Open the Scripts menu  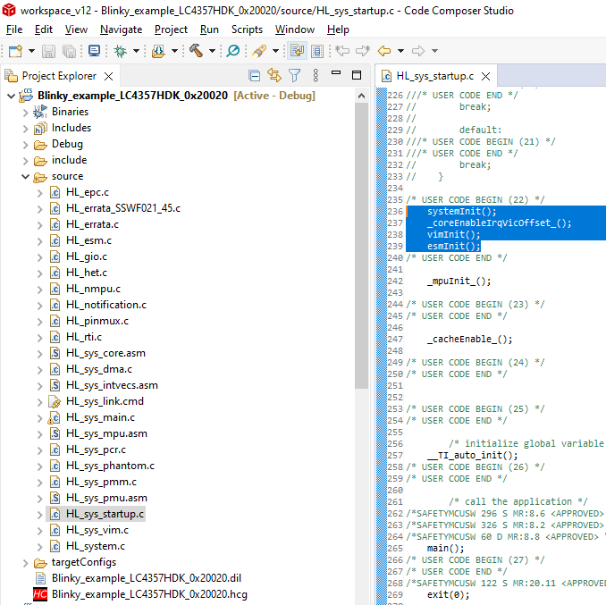(247, 29)
